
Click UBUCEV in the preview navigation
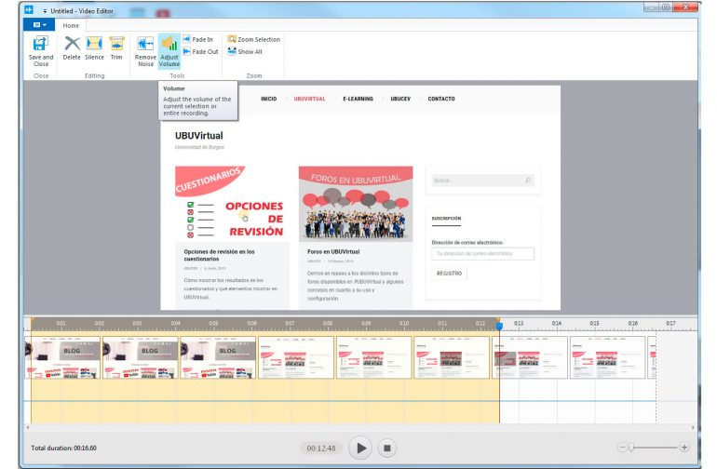tap(400, 99)
